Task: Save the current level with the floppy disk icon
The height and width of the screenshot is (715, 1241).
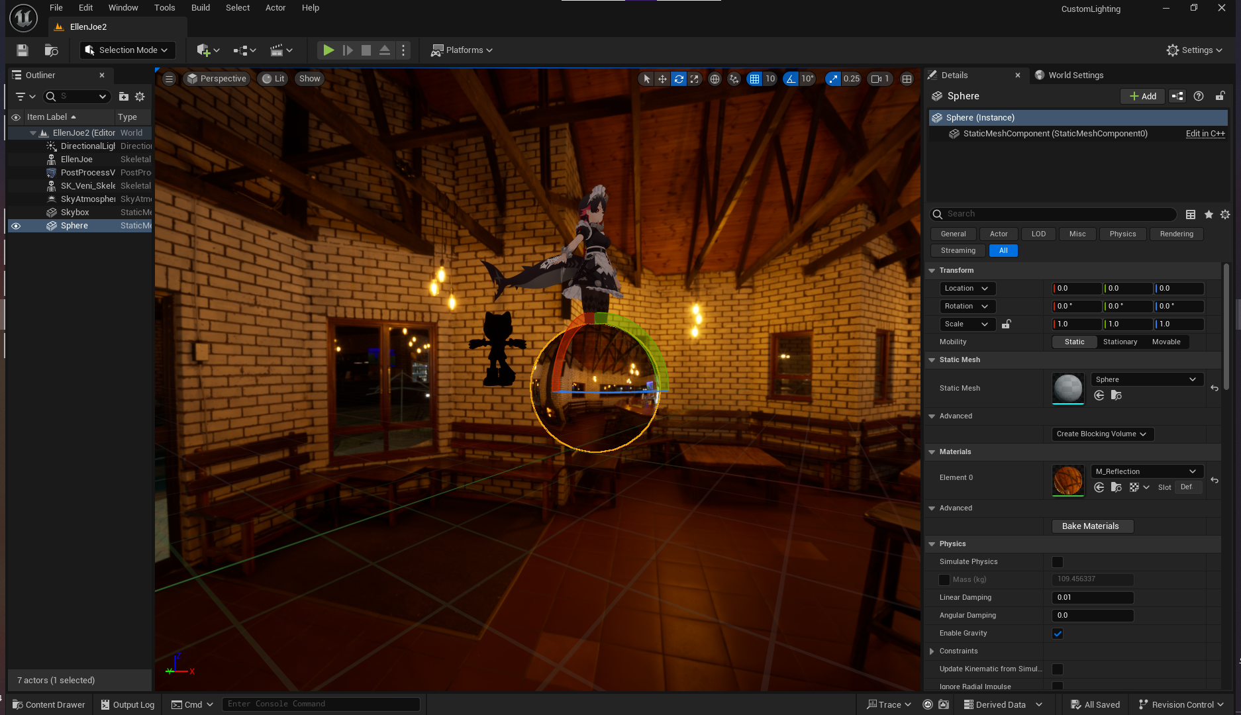Action: [23, 50]
